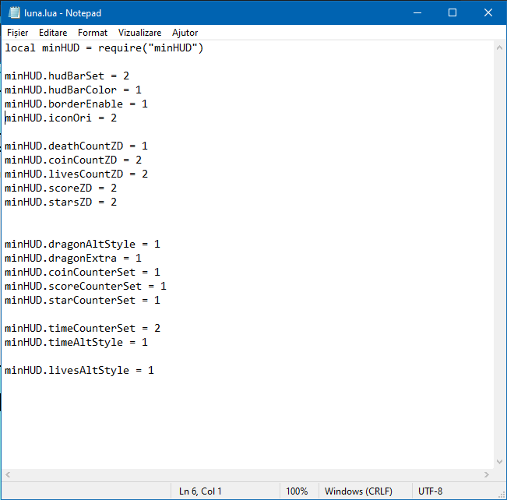The width and height of the screenshot is (507, 500).
Task: Open the Vizualizare menu
Action: click(x=139, y=33)
